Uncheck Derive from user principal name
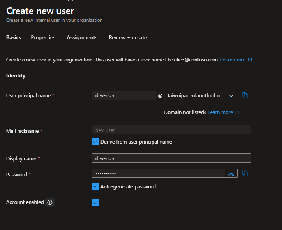The width and height of the screenshot is (282, 230). pos(95,142)
